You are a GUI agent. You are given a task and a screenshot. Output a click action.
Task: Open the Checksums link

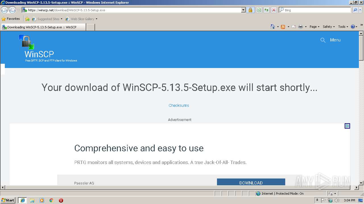[179, 105]
